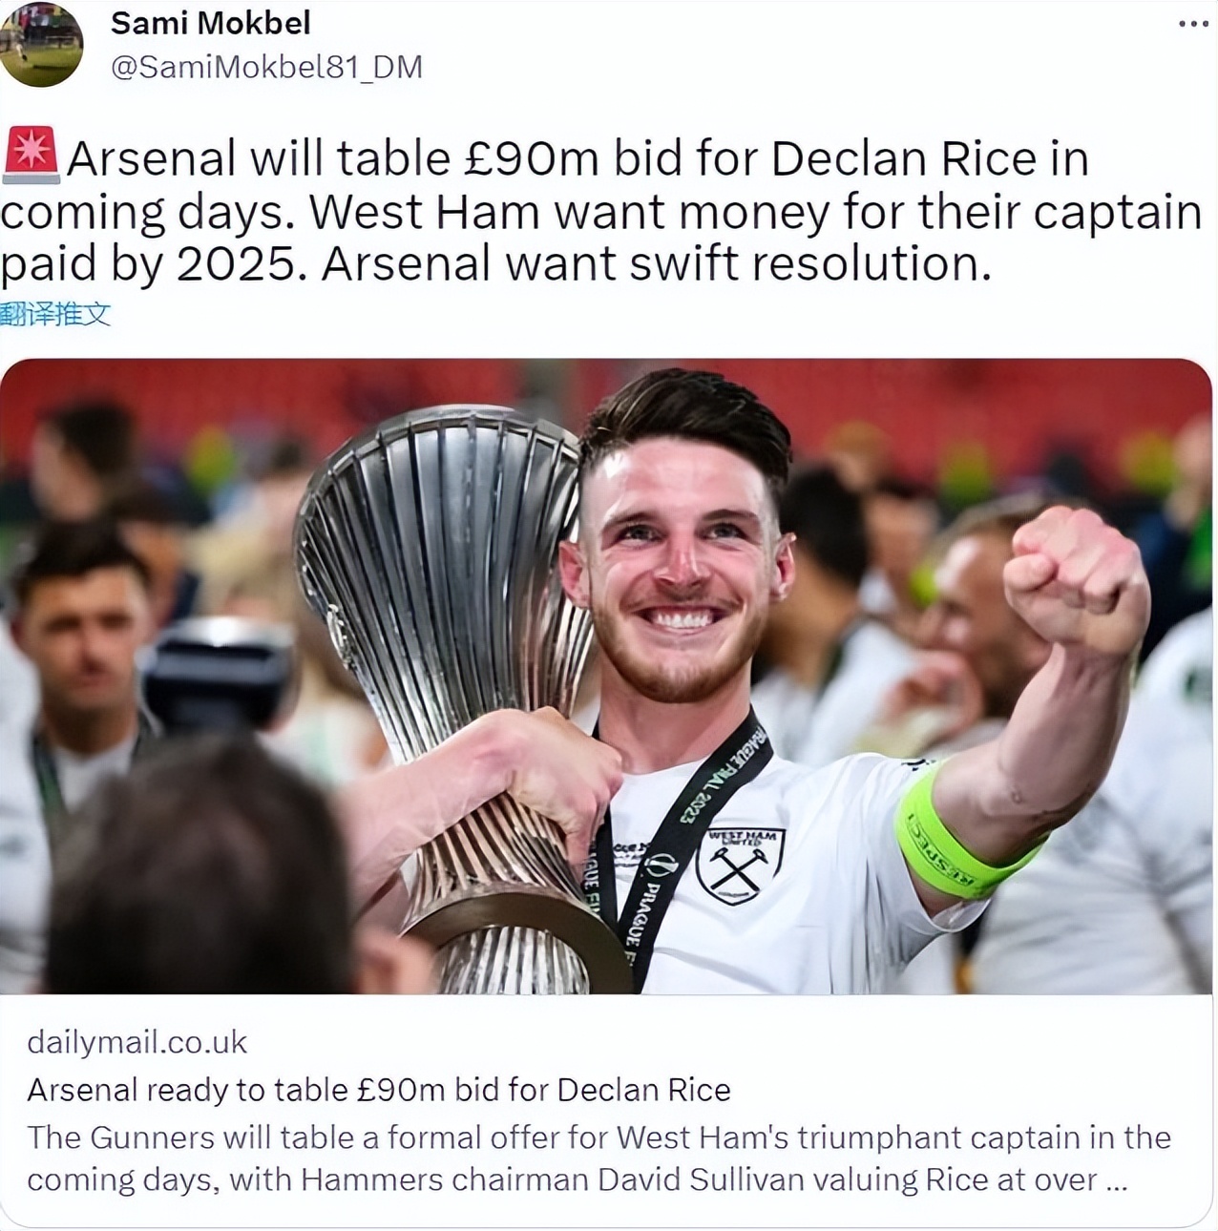Open the dailymail.co.uk domain link
Image resolution: width=1218 pixels, height=1231 pixels.
click(x=136, y=1042)
